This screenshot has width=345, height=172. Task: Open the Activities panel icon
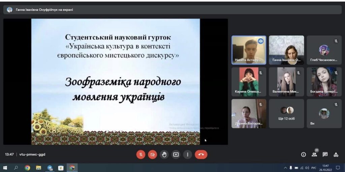(336, 155)
